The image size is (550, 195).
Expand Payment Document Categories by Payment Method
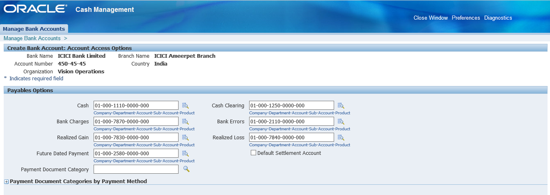click(6, 181)
